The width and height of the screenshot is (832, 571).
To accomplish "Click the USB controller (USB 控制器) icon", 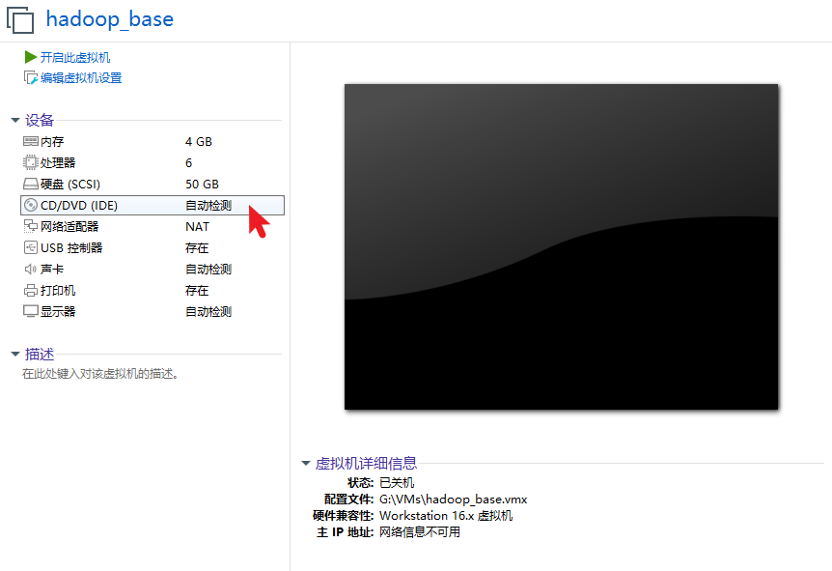I will (x=31, y=247).
